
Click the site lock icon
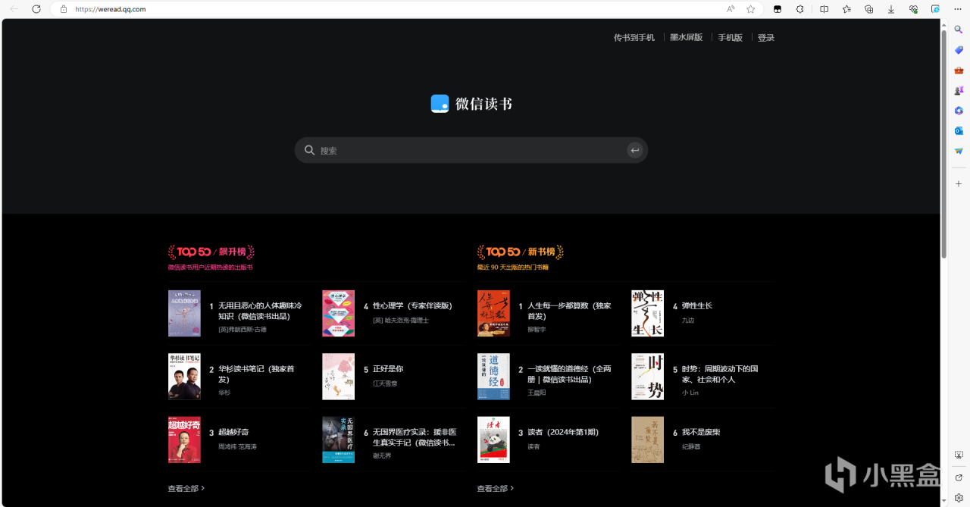tap(64, 9)
